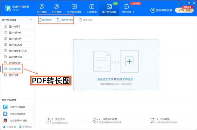Click the 添加文件 toolbar button
Viewport: 197px width, 130px height.
pyautogui.click(x=45, y=20)
